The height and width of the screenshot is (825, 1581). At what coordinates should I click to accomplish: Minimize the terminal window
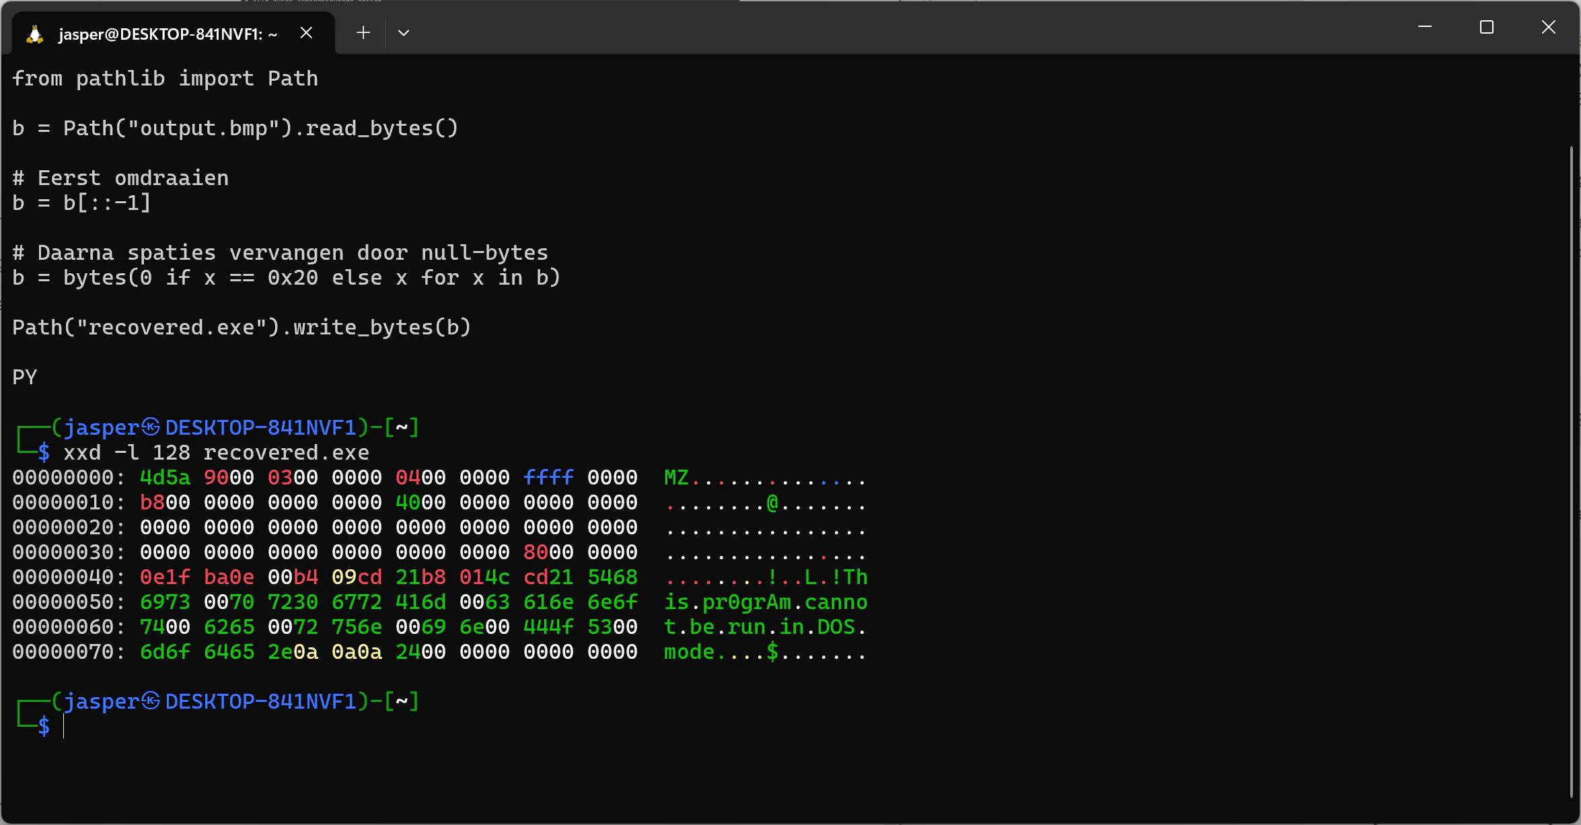coord(1425,27)
